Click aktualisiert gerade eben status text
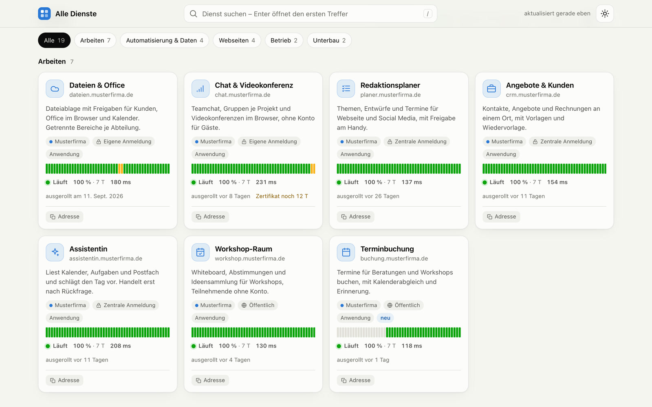This screenshot has width=652, height=407. 557,13
